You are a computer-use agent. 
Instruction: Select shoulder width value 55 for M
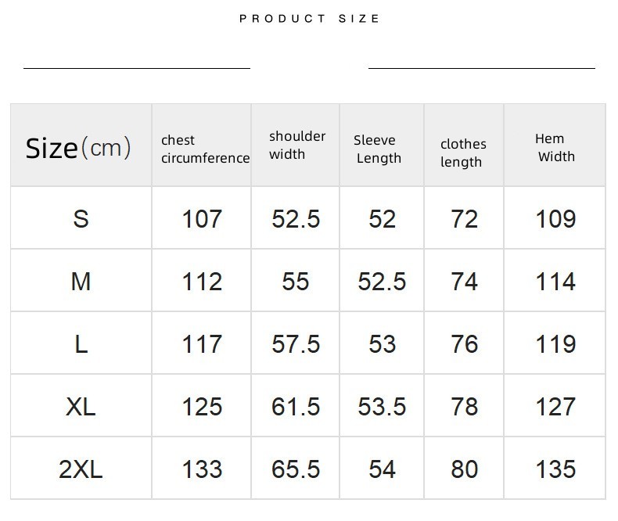296,282
